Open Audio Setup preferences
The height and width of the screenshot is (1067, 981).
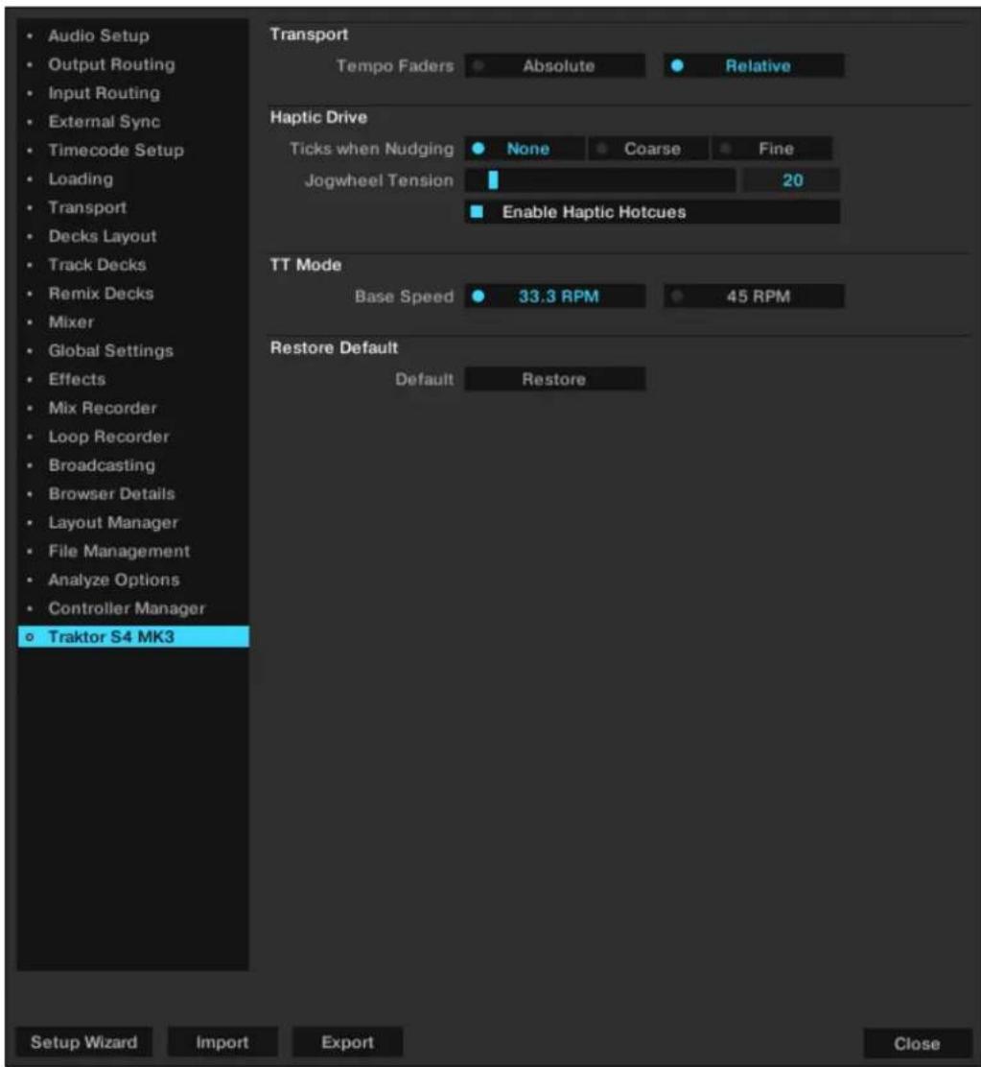point(132,36)
